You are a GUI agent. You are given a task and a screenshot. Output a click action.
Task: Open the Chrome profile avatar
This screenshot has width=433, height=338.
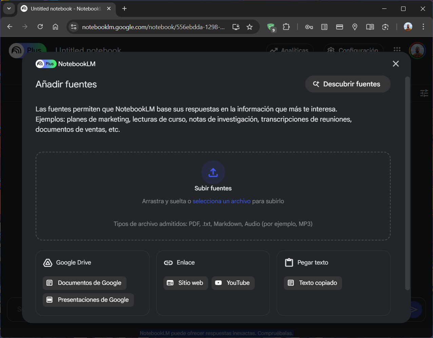(408, 27)
